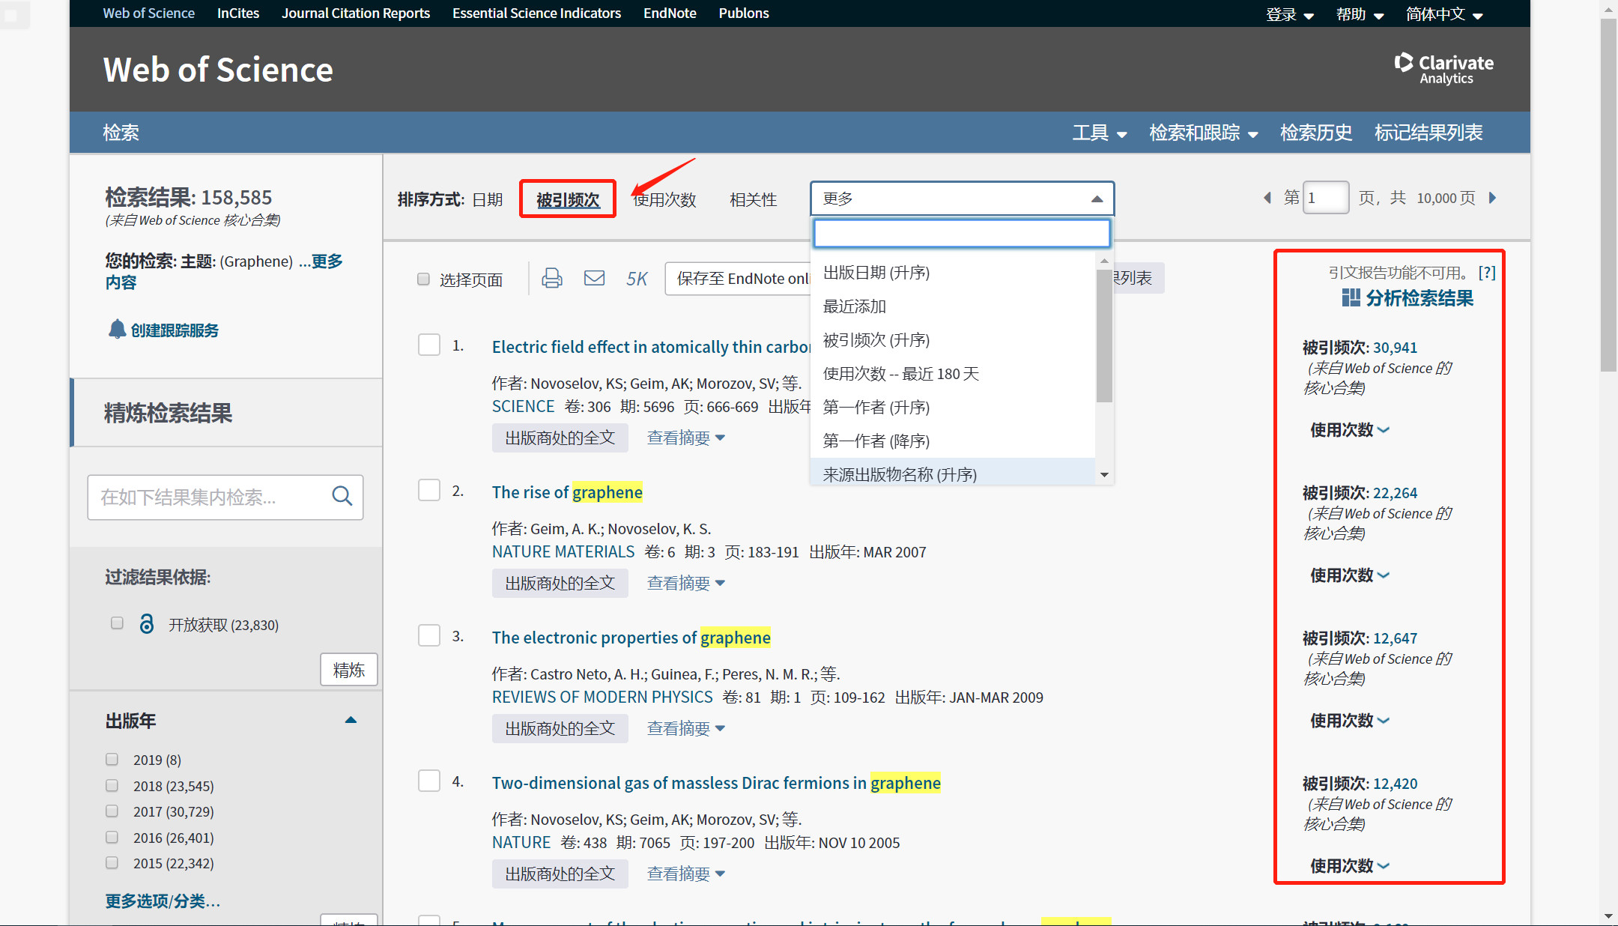Go to previous results page arrow
This screenshot has width=1618, height=926.
[1267, 198]
